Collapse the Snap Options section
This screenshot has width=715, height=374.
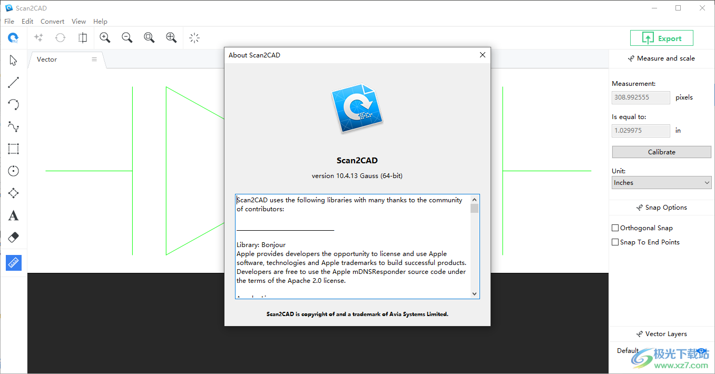661,207
